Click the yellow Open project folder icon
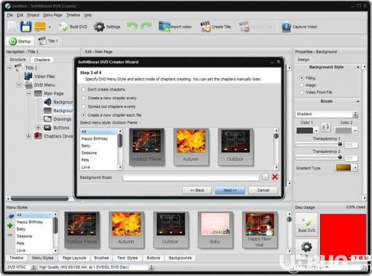 tap(40, 27)
